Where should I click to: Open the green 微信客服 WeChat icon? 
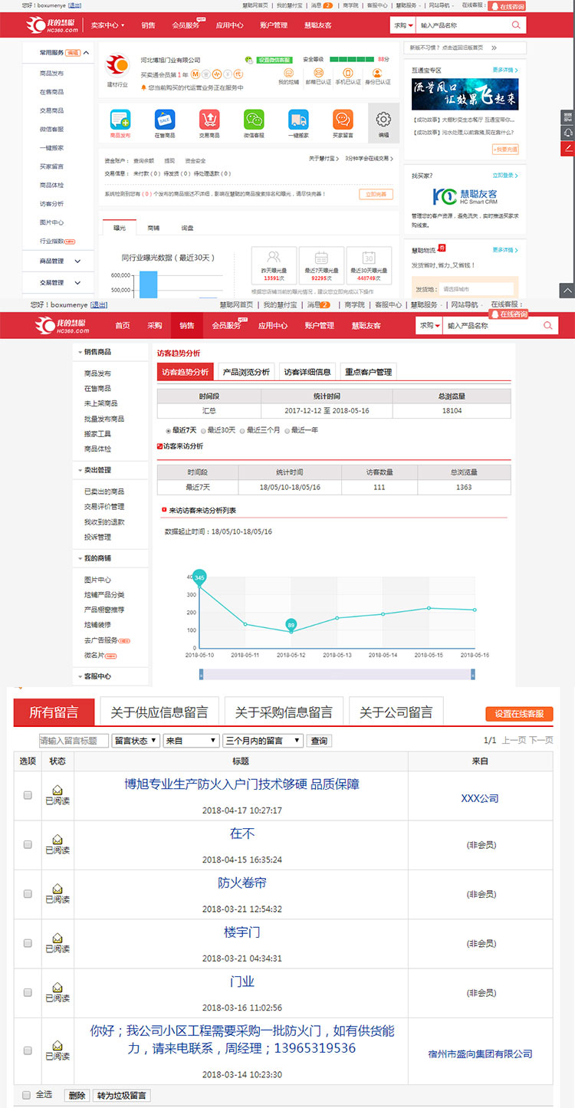[x=254, y=120]
